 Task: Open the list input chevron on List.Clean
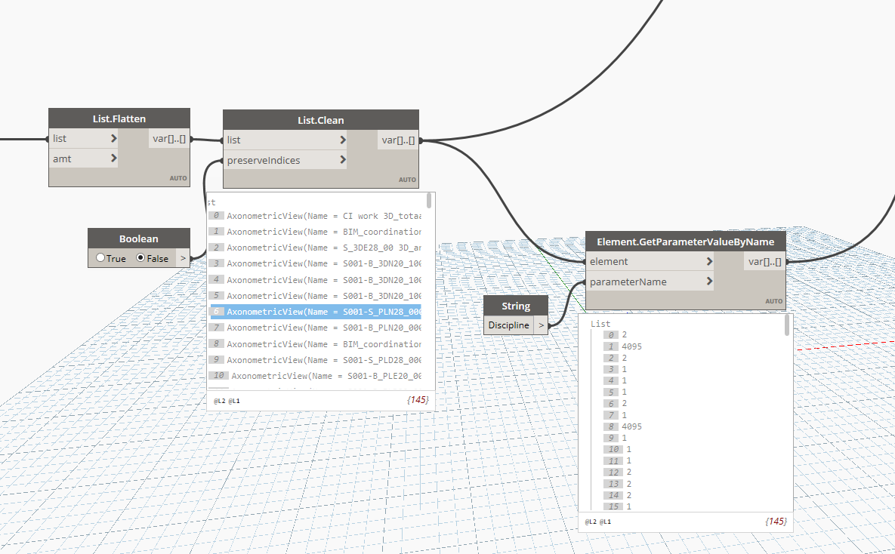[342, 140]
